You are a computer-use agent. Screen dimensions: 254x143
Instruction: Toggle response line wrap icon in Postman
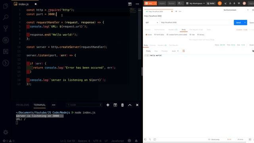(x=183, y=51)
